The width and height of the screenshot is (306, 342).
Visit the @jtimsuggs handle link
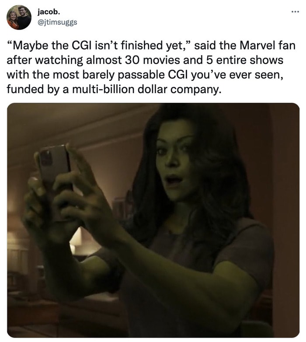[x=57, y=22]
